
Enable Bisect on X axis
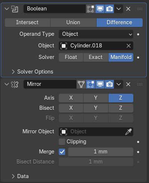[x=71, y=108]
